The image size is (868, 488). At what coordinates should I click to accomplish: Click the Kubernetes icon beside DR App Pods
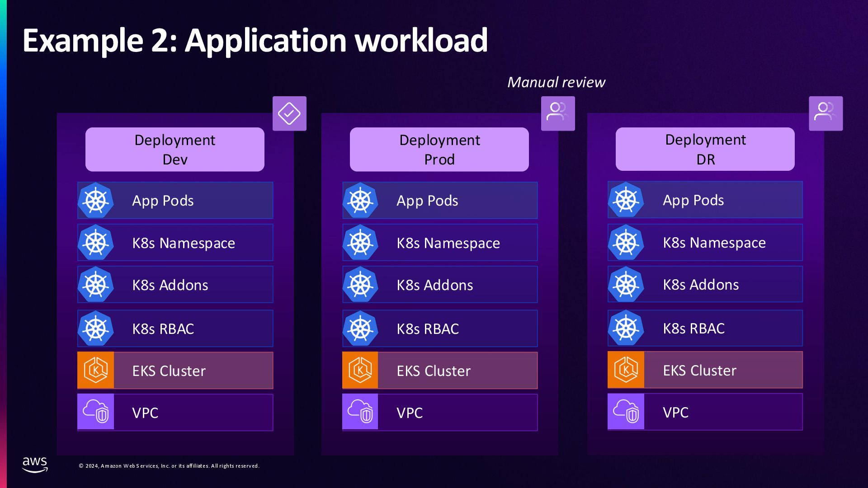[x=626, y=200]
